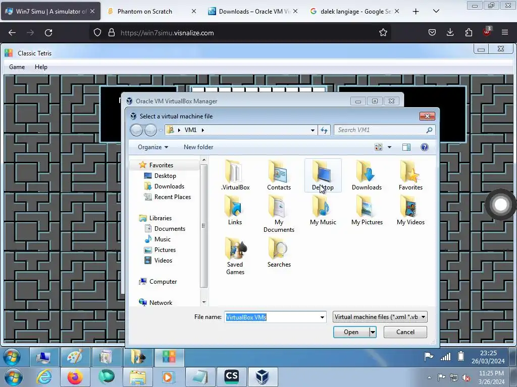This screenshot has height=387, width=517.
Task: Create a New folder
Action: coord(198,147)
